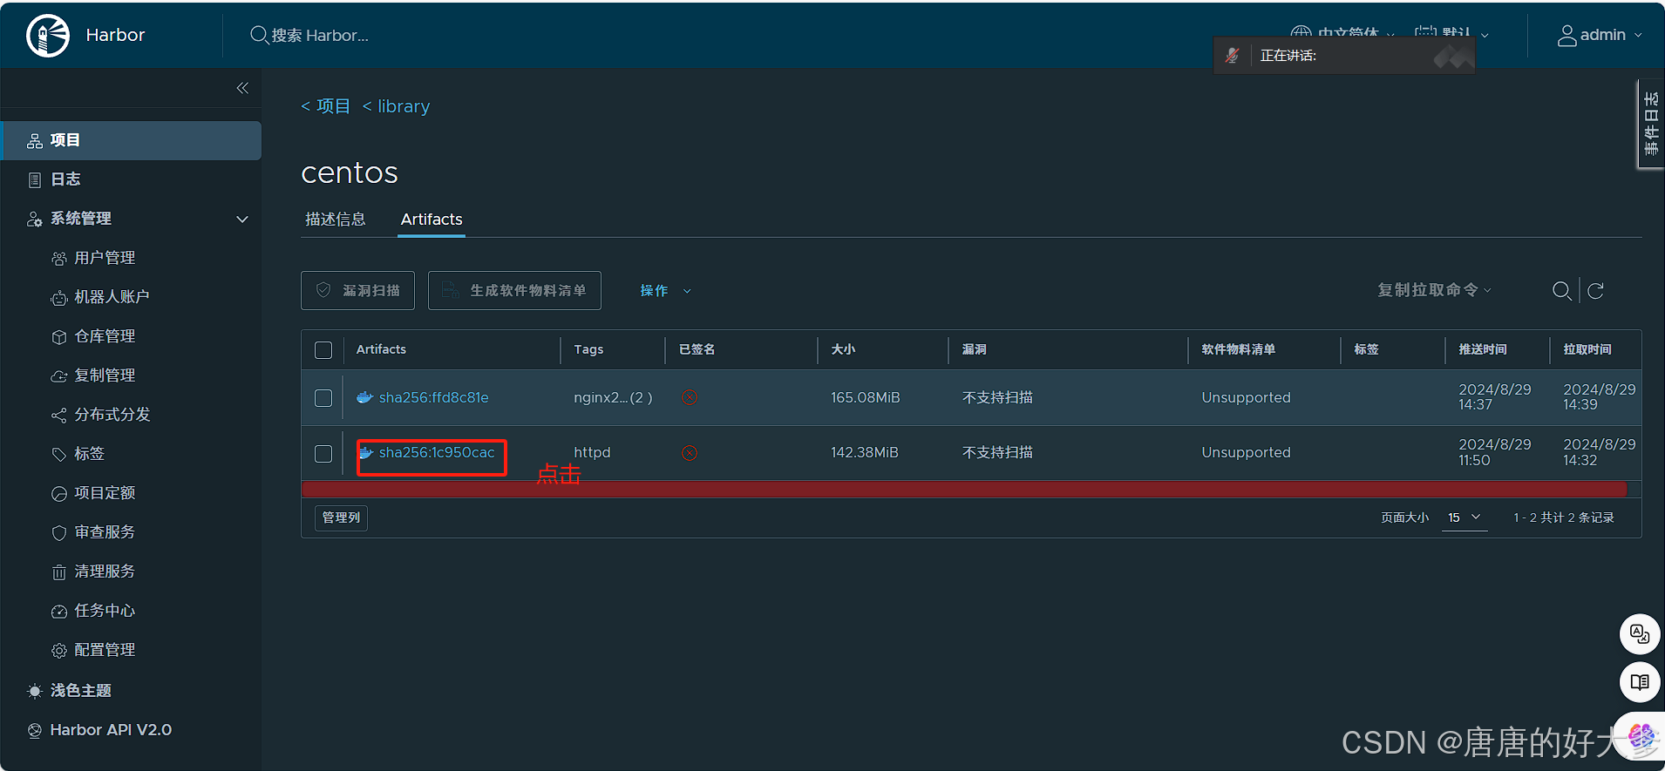Toggle the select-all artifacts checkbox

click(323, 350)
